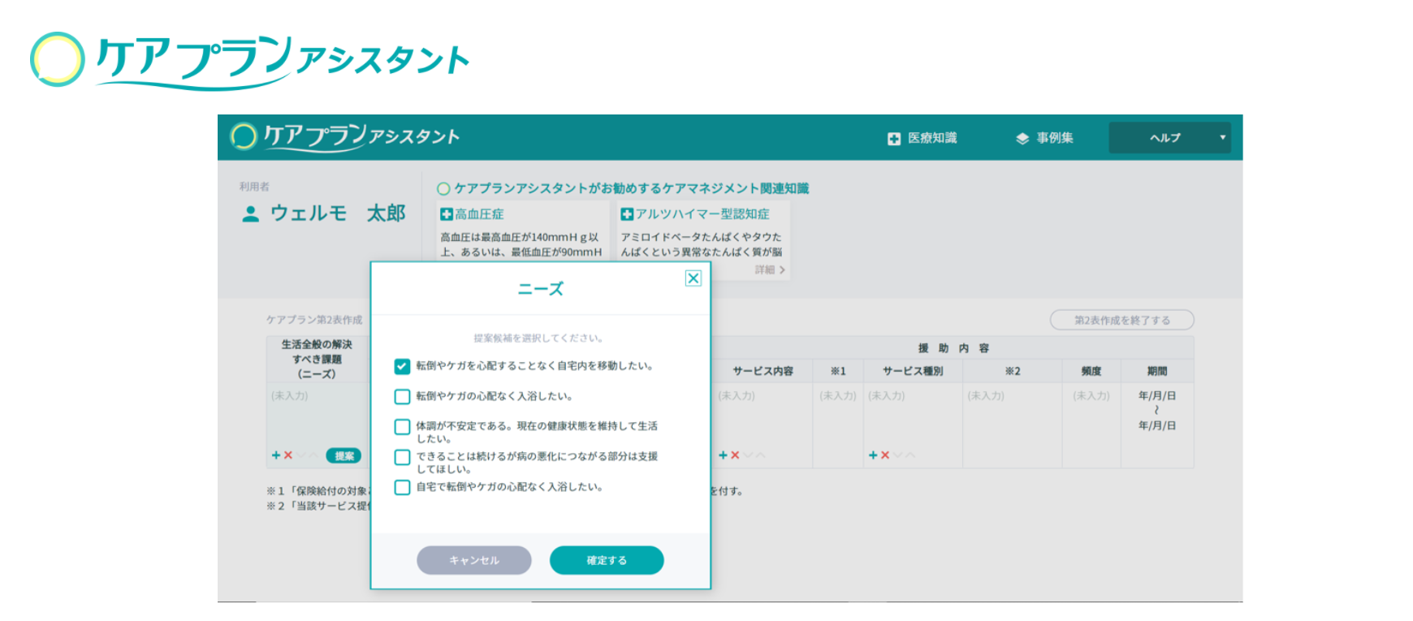
Task: Tick 自宅で転倒やケガの心配なく入浴したい checkbox
Action: coord(402,488)
